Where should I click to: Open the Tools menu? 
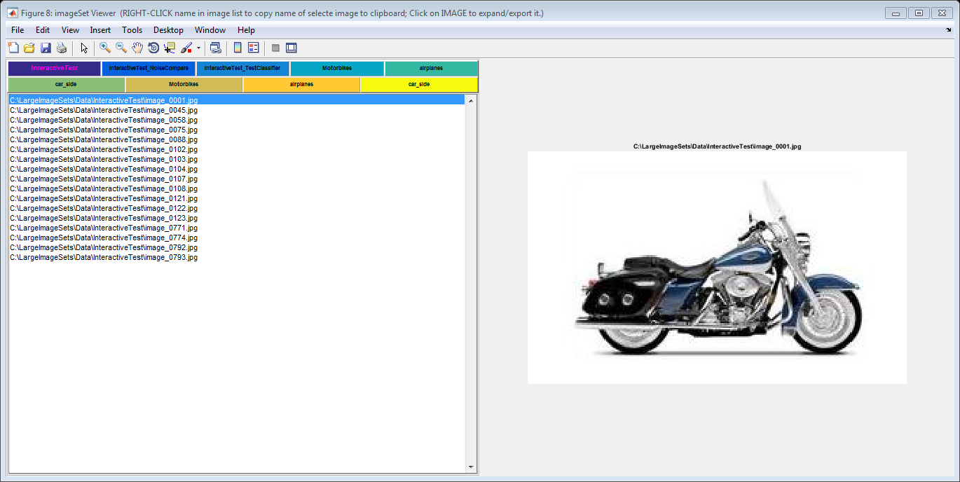[132, 30]
